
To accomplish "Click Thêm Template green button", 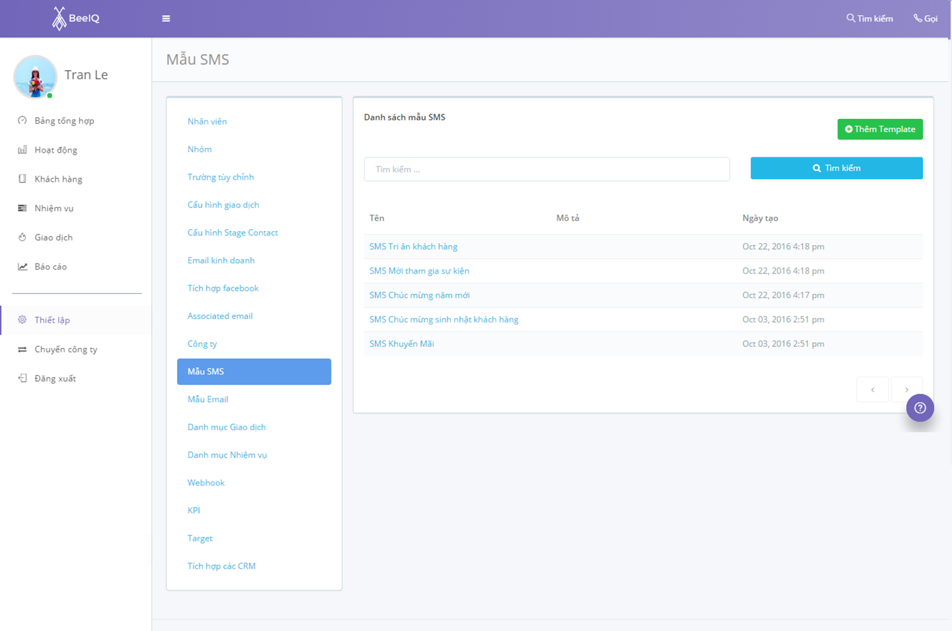I will 879,130.
